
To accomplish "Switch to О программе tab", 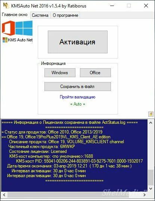I will tap(65, 15).
